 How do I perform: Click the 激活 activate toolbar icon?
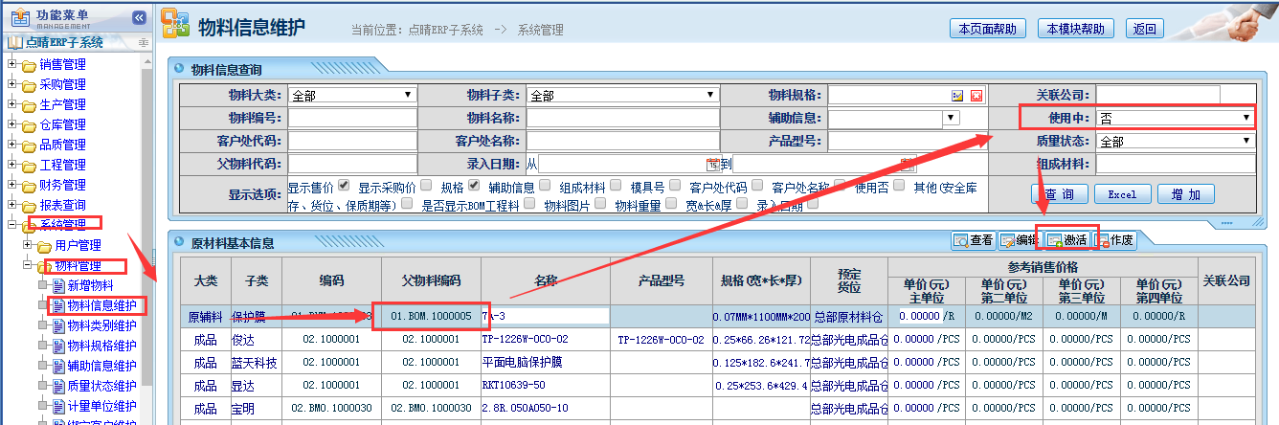pyautogui.click(x=1055, y=240)
